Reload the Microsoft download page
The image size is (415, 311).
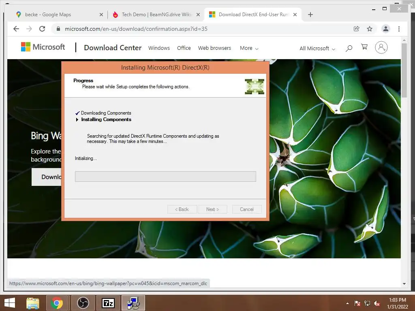pos(42,29)
